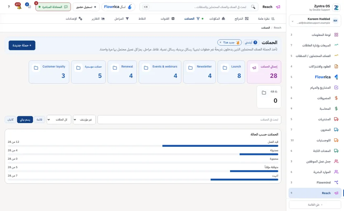Click the المخزون truck icon
The width and height of the screenshot is (344, 211).
point(336,130)
